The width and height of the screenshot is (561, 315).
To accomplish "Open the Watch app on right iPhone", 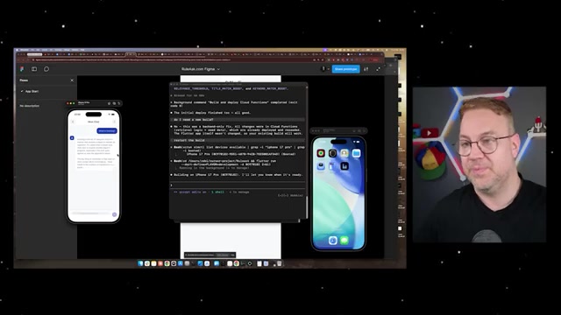I will tap(332, 153).
